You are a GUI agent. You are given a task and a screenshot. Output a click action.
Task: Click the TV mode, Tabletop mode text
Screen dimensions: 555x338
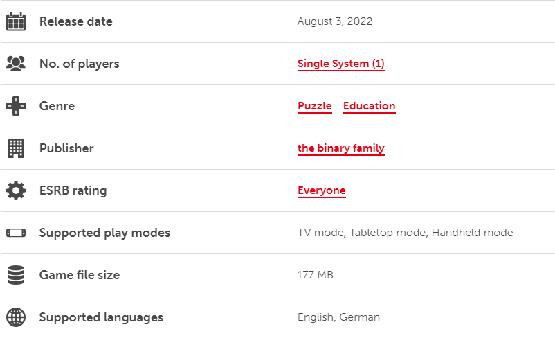coord(361,233)
